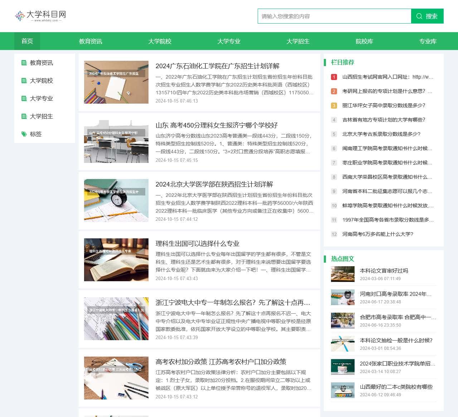
Task: Go to 专业库 in the navigation bar
Action: click(428, 41)
